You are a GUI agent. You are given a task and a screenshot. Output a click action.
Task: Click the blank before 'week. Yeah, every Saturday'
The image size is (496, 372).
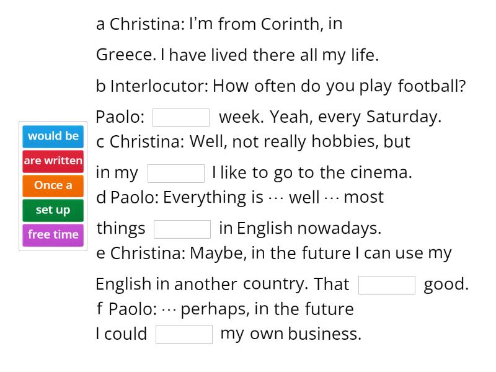tap(181, 117)
